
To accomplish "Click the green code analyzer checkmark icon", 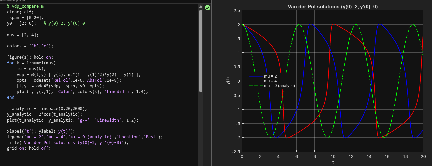I will pos(208,7).
